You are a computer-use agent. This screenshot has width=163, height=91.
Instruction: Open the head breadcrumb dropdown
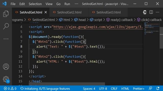pos(82,20)
